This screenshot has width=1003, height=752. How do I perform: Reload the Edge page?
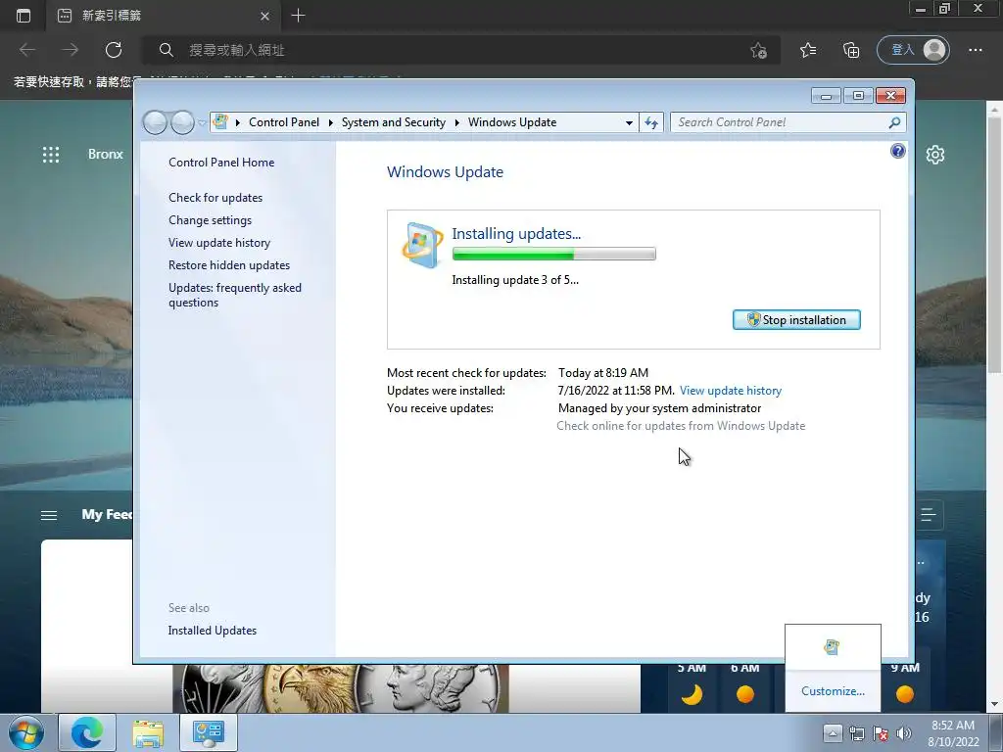point(114,50)
